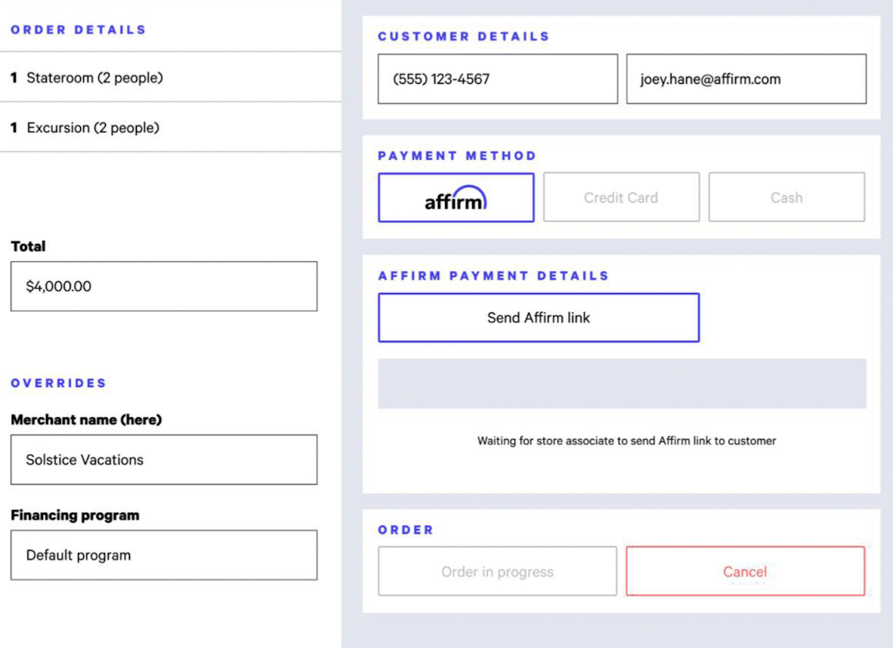Edit the customer email field
The height and width of the screenshot is (648, 893).
point(746,79)
